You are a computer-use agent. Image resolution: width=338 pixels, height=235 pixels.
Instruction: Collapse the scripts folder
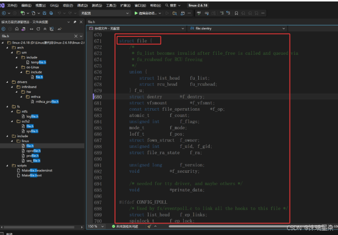point(7,165)
